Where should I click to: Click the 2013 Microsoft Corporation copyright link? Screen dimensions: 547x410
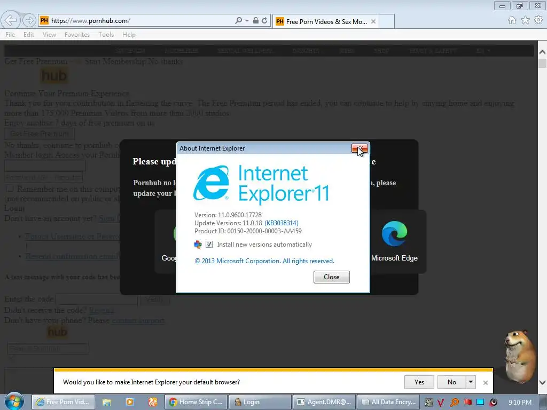264,261
